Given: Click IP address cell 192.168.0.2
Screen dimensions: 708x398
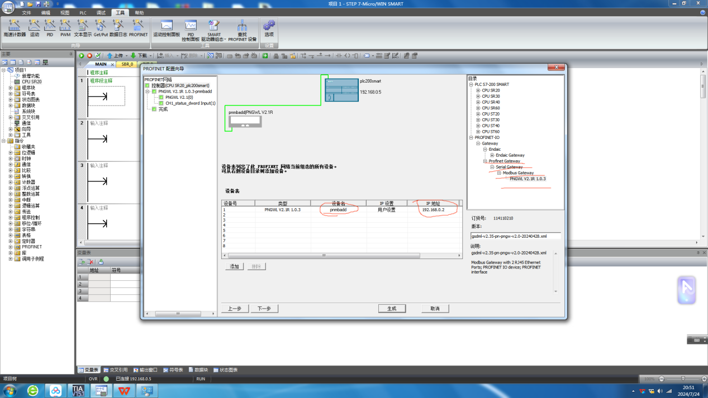Looking at the screenshot, I should pos(433,210).
